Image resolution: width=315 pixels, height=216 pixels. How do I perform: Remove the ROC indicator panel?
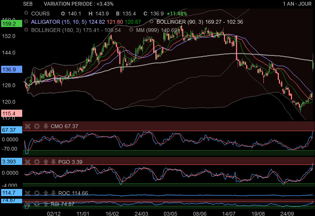(x=27, y=193)
